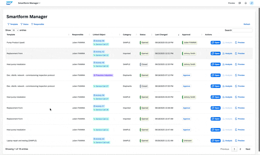
Task: Open the Pump Product Upsell smartform
Action: (215, 42)
